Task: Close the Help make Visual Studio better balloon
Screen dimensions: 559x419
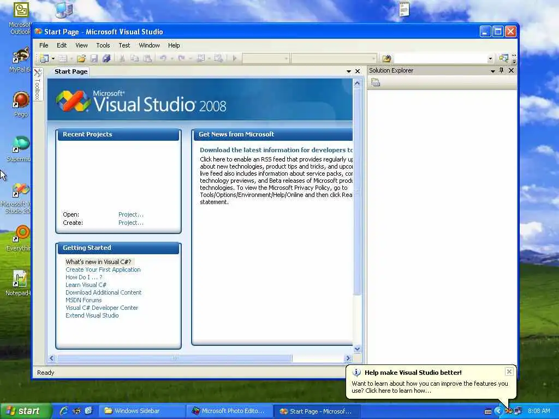Action: click(x=509, y=372)
